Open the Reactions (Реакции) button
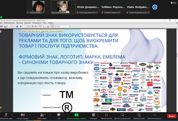This screenshot has width=178, height=121. click(x=93, y=116)
